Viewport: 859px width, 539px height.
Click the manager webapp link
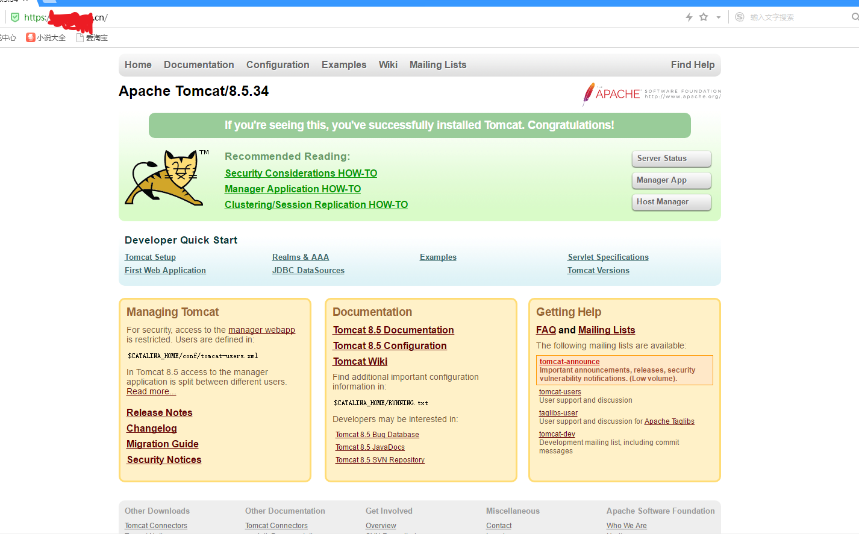pyautogui.click(x=261, y=330)
